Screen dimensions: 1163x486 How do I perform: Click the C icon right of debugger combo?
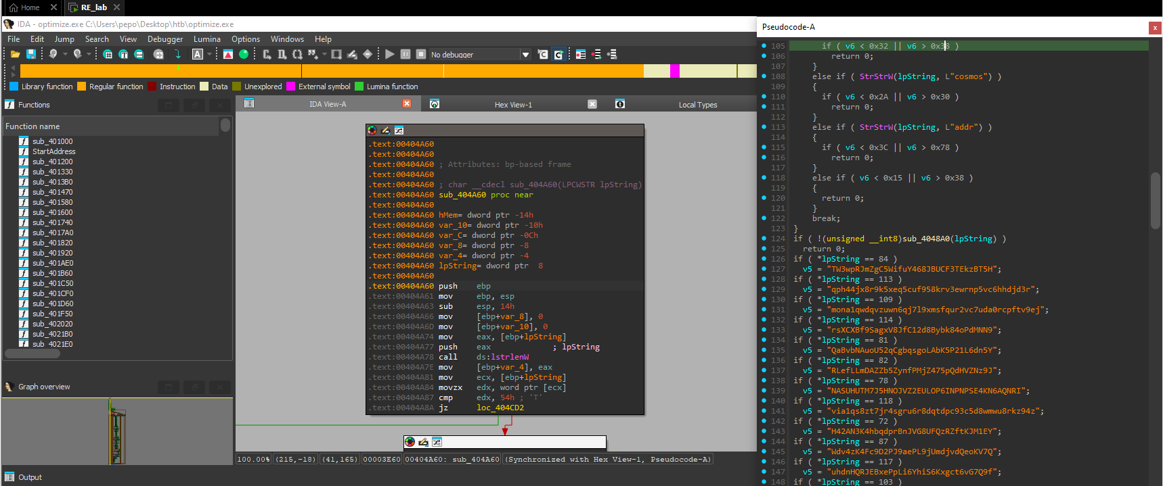point(543,54)
